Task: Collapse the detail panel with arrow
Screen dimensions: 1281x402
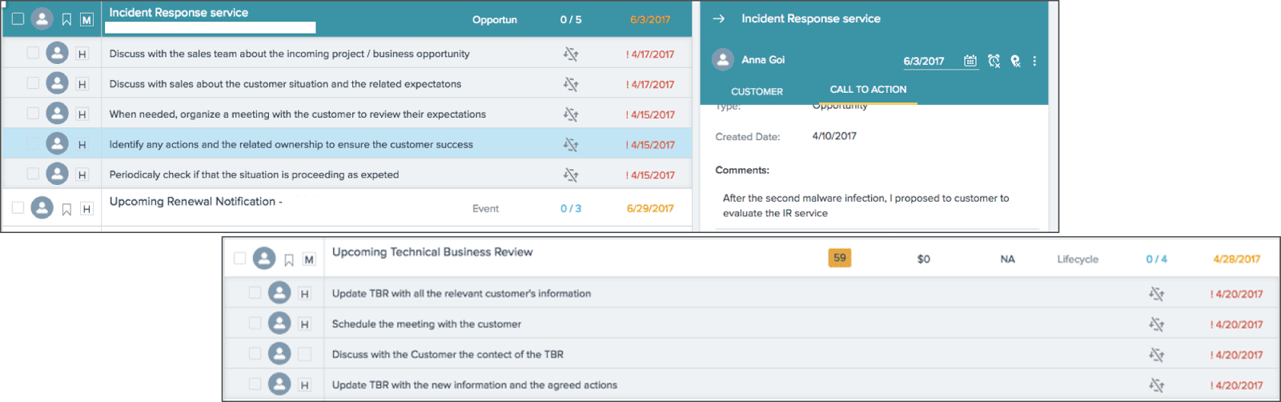Action: (x=718, y=18)
